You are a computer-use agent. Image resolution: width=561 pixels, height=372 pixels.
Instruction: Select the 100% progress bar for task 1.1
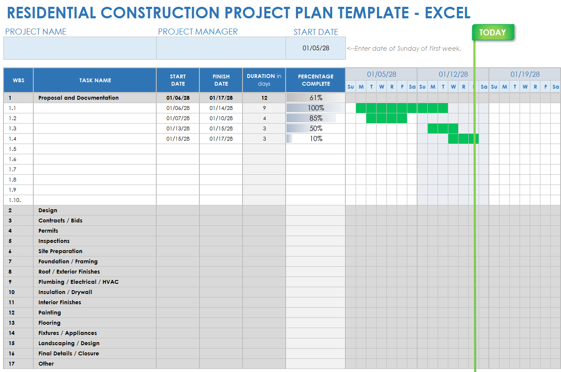tap(316, 108)
